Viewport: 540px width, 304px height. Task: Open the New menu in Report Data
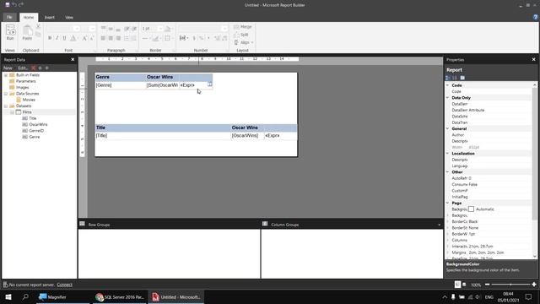click(x=8, y=68)
